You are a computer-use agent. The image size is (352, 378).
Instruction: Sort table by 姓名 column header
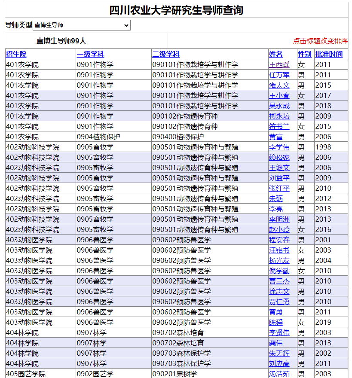coord(276,54)
